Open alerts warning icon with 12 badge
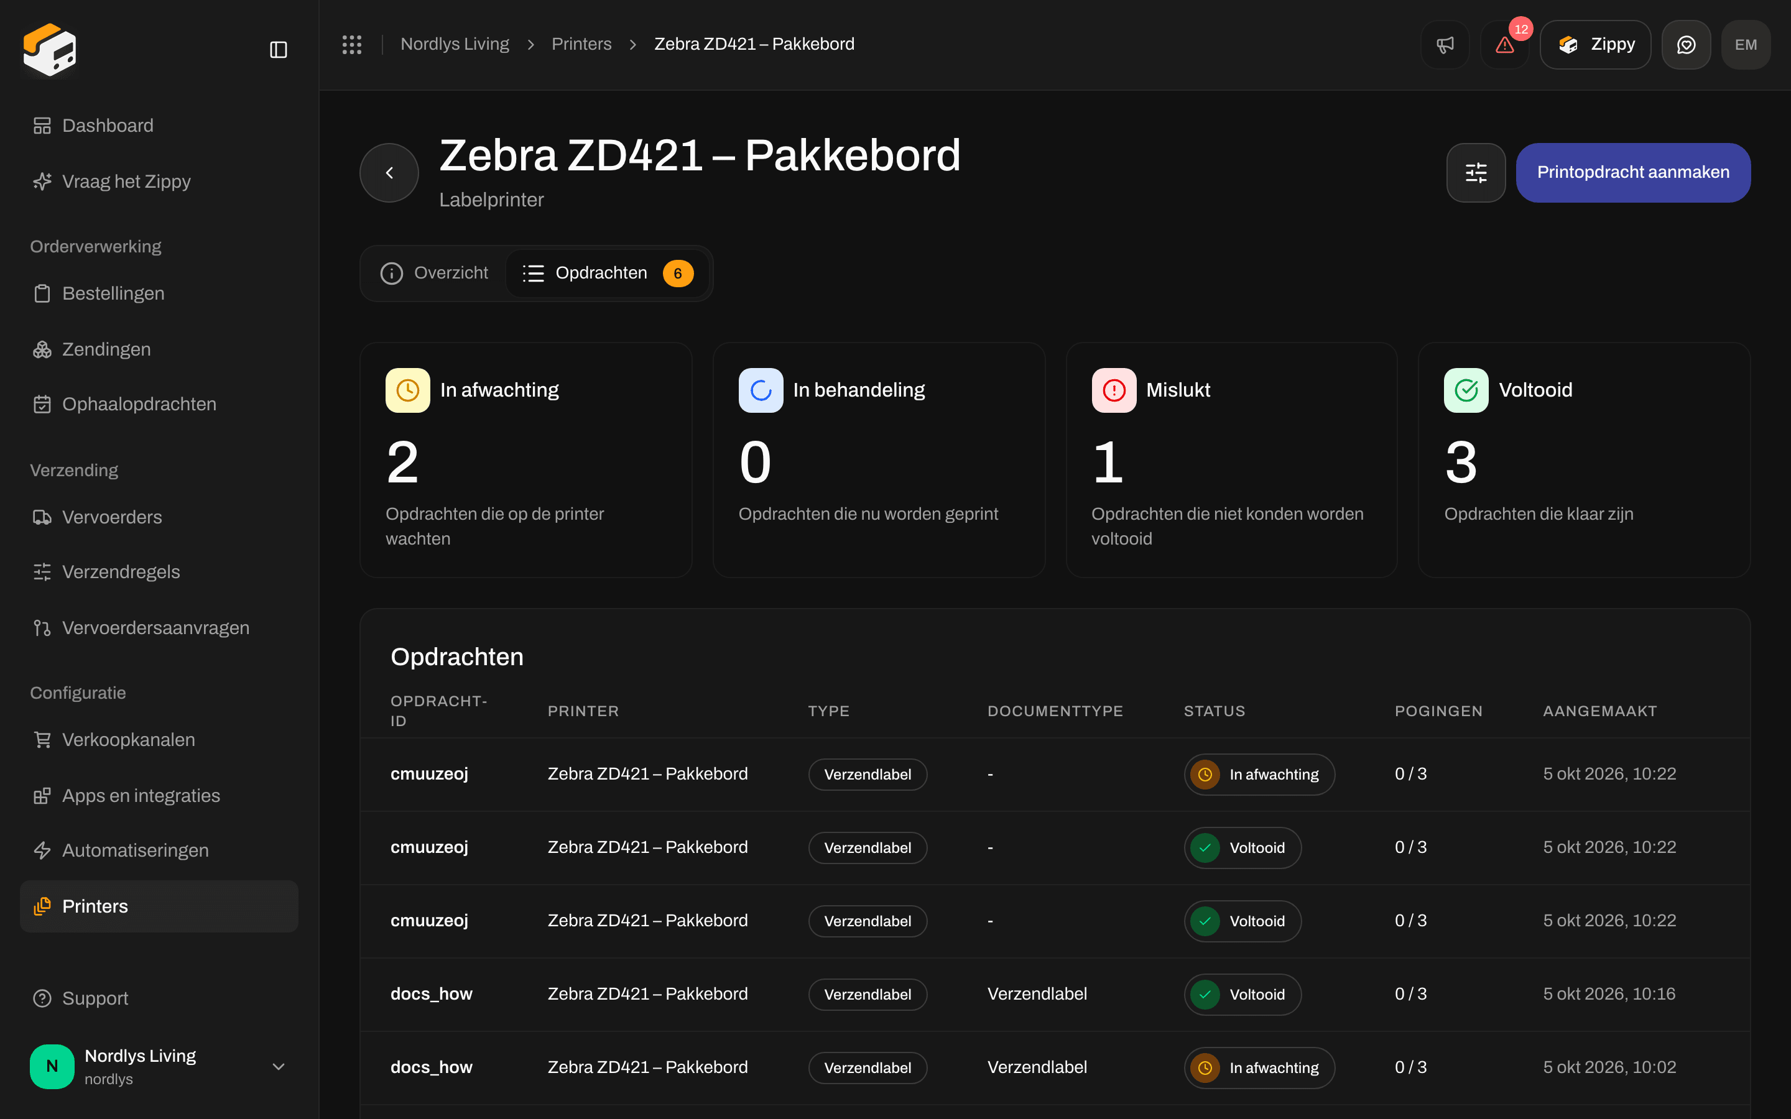 point(1504,44)
